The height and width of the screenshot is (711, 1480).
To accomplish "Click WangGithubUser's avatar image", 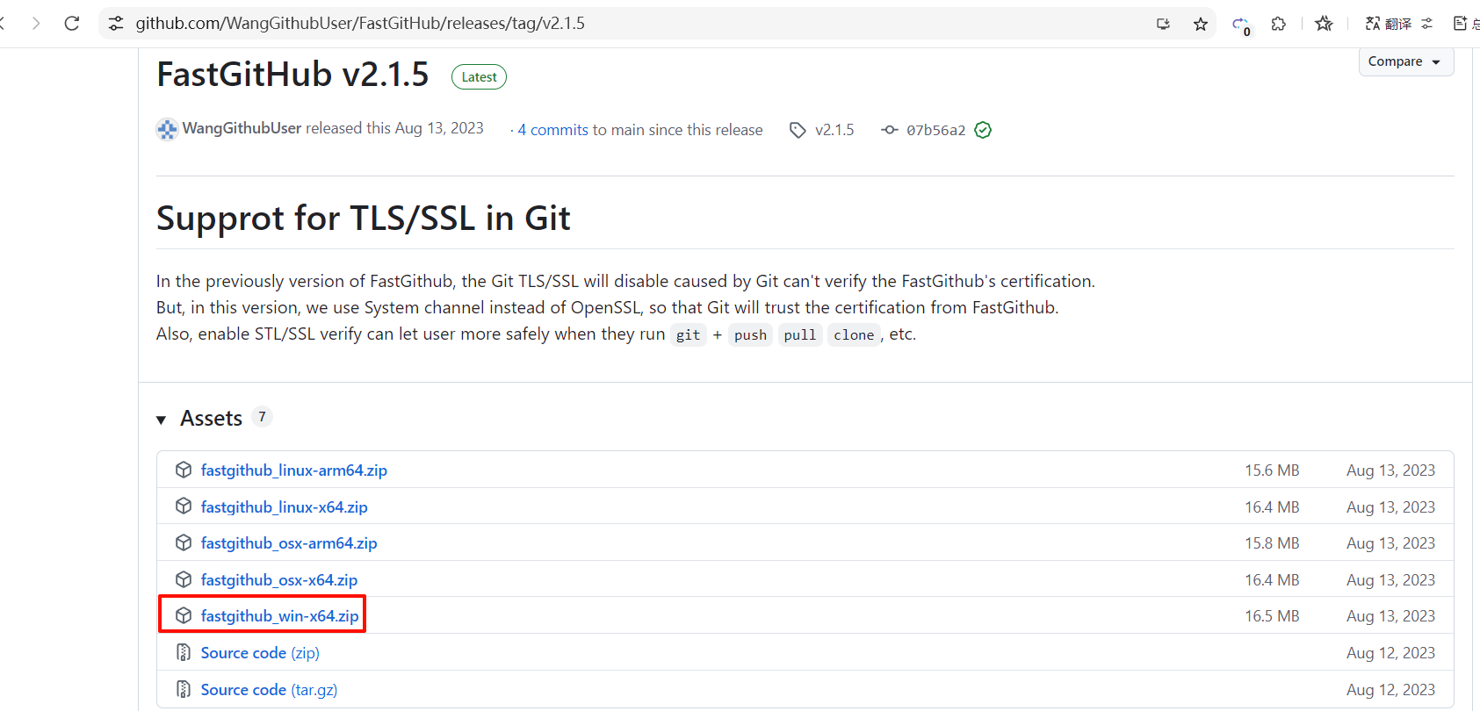I will [167, 130].
